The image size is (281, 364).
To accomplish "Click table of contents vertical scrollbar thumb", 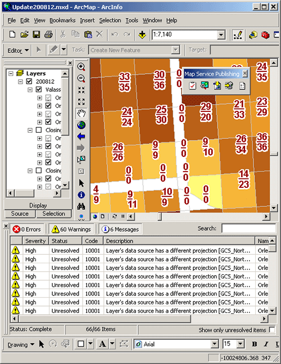I will pos(65,106).
